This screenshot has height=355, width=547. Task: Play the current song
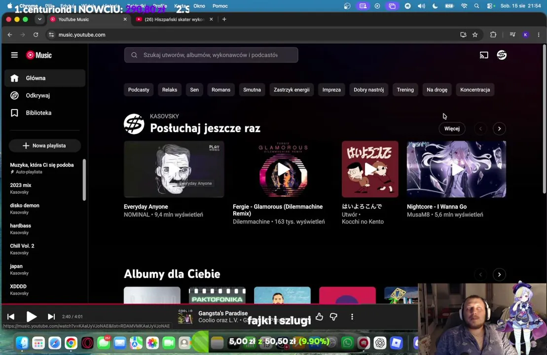pos(32,317)
